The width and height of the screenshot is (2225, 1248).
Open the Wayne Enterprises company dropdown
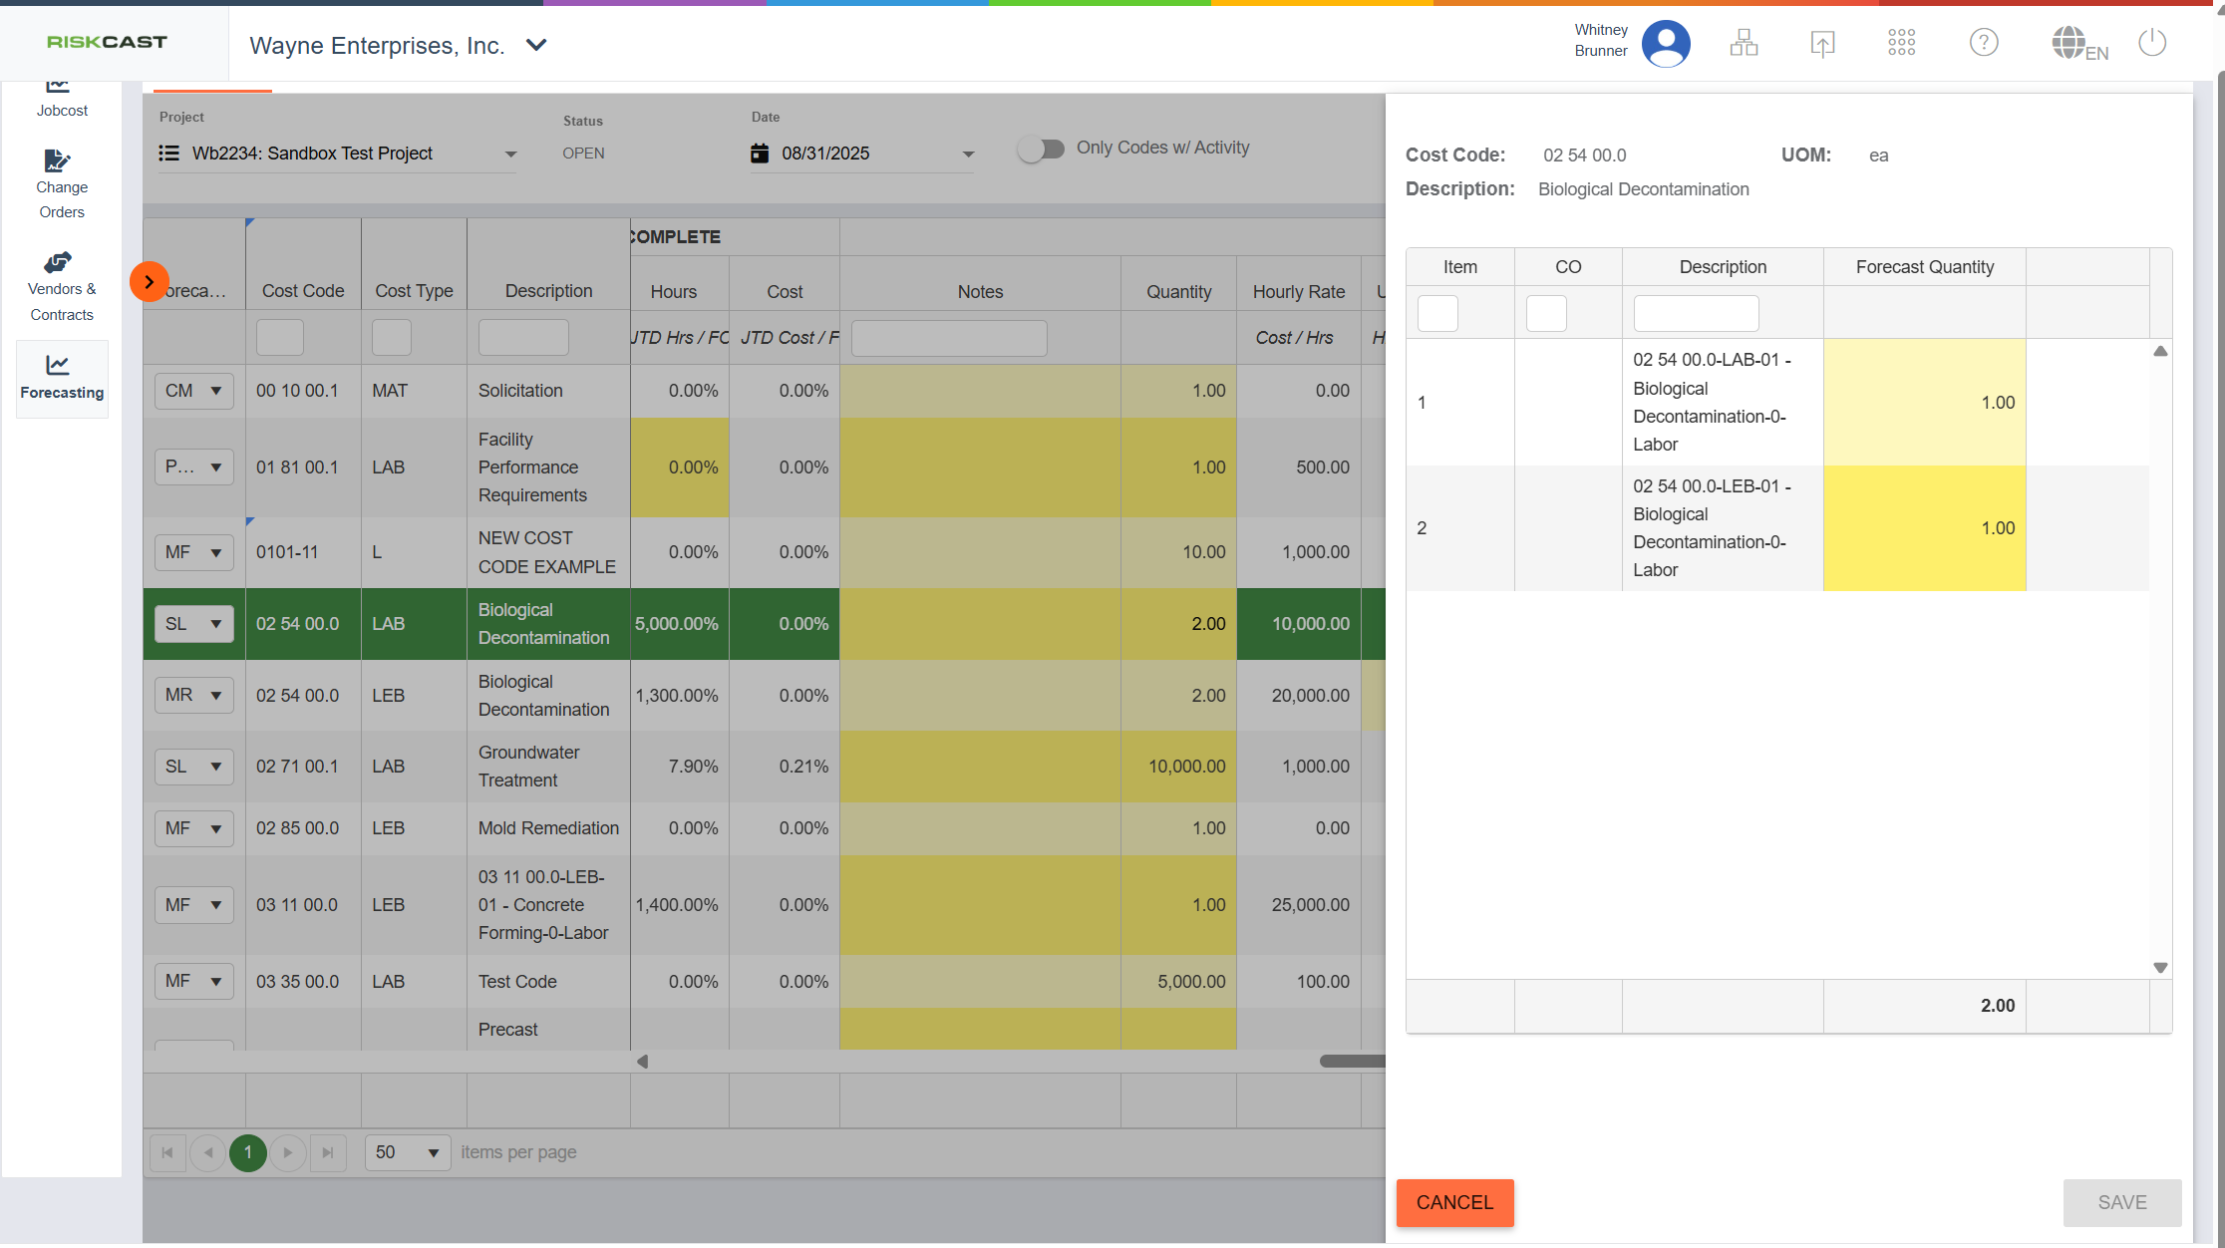click(535, 45)
